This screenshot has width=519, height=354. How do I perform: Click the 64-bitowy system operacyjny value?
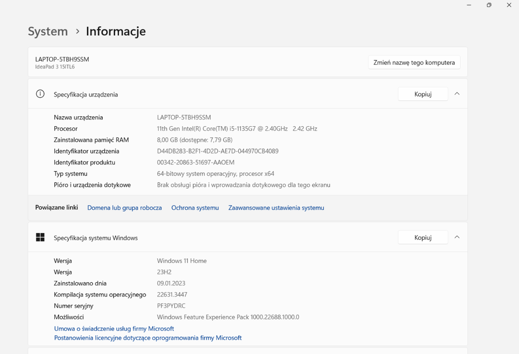coord(215,173)
